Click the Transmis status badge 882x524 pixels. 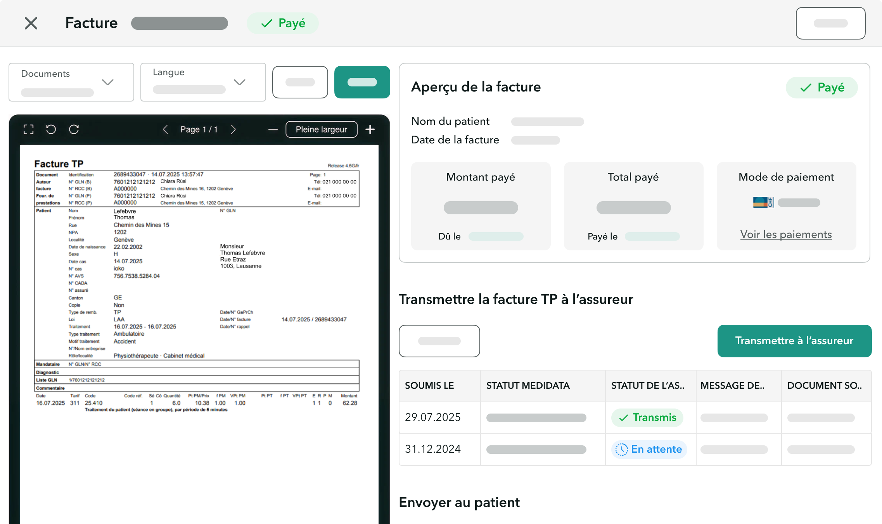coord(647,417)
